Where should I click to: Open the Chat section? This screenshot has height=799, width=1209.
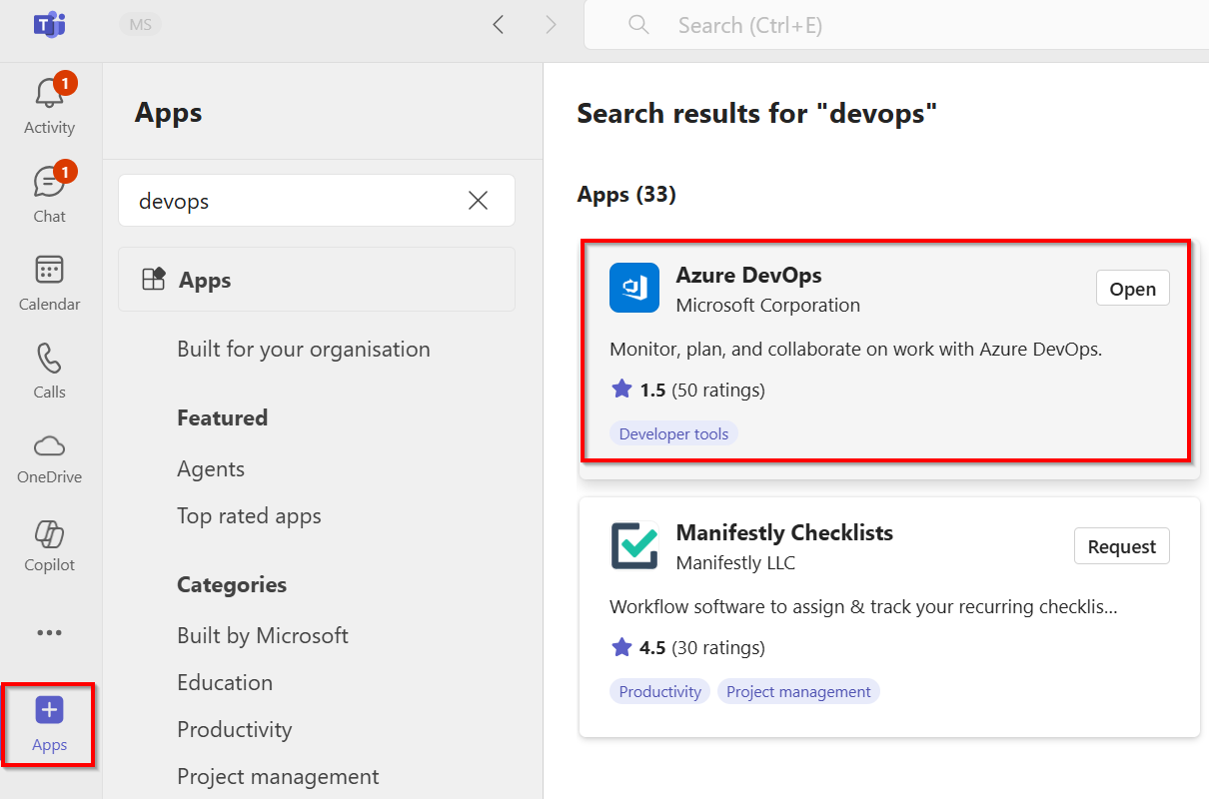point(49,192)
